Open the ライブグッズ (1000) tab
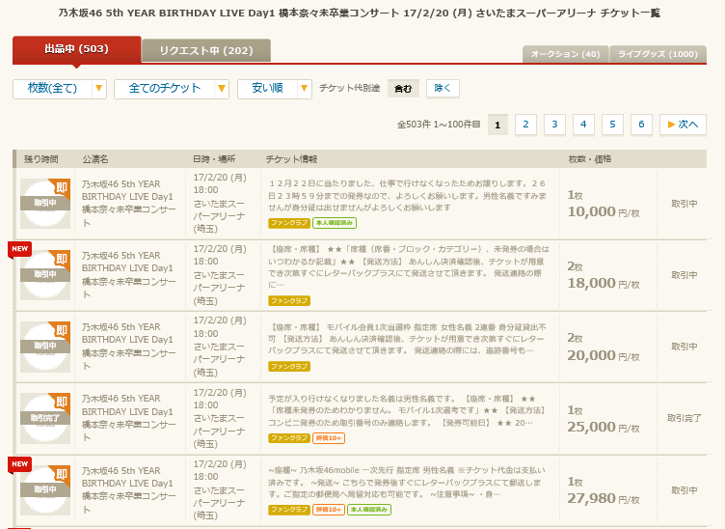This screenshot has width=725, height=529. point(658,54)
